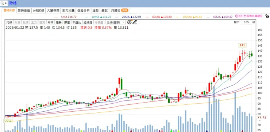Click the 新高 badge on 月營收
This screenshot has width=270, height=132.
click(x=124, y=11)
